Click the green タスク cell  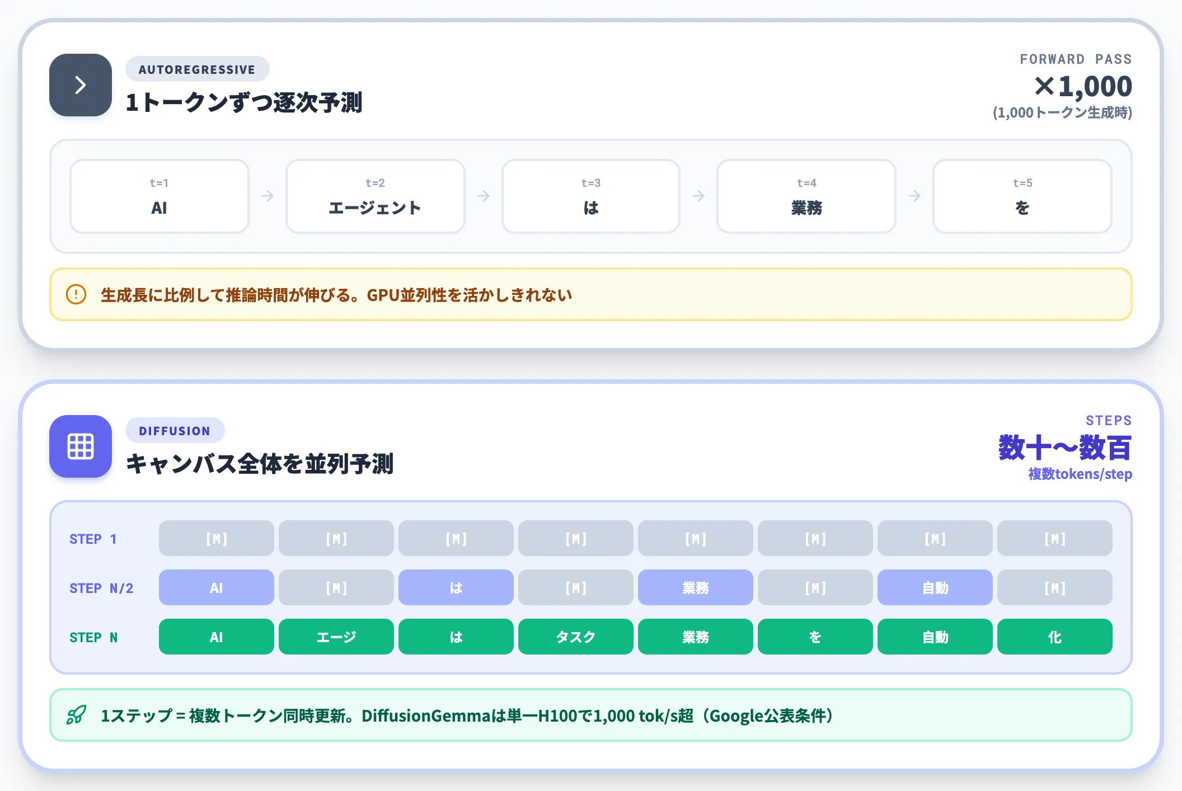pyautogui.click(x=576, y=637)
